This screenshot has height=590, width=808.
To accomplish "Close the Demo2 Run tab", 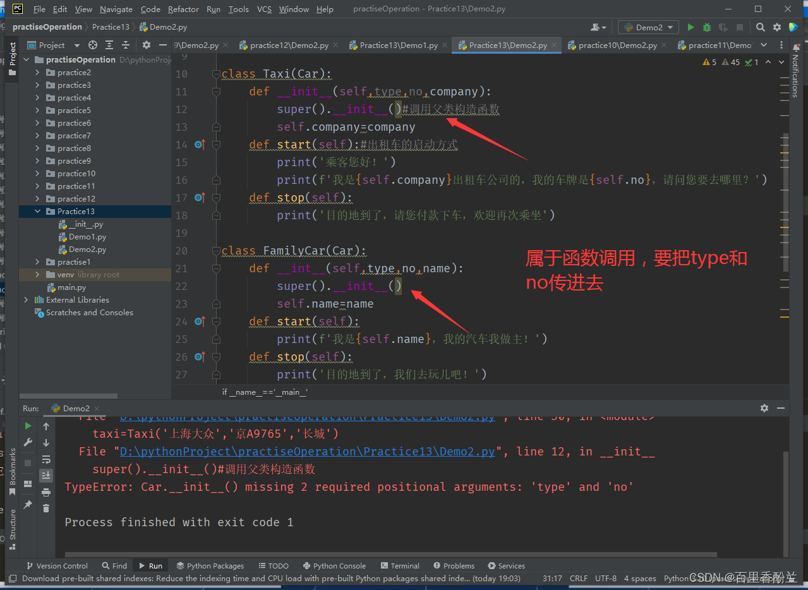I will click(98, 408).
